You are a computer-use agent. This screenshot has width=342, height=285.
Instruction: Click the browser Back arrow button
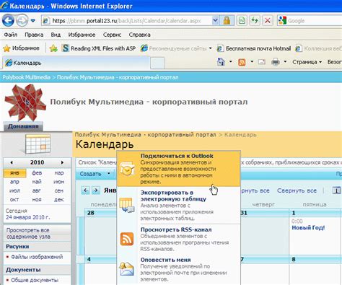pos(8,21)
